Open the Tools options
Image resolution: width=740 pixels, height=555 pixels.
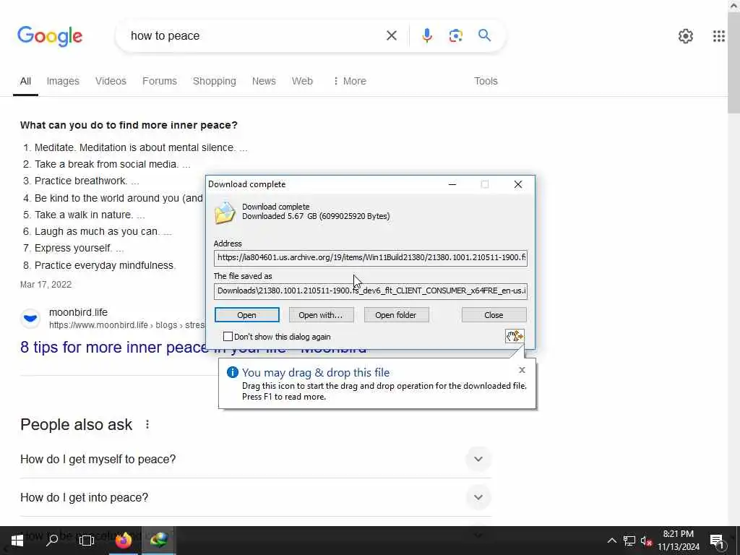pos(486,81)
